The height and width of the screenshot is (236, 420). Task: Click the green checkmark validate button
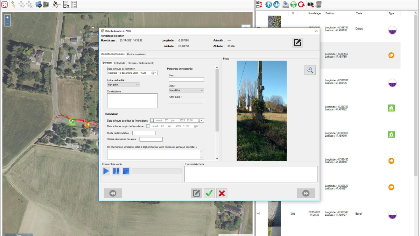(209, 193)
